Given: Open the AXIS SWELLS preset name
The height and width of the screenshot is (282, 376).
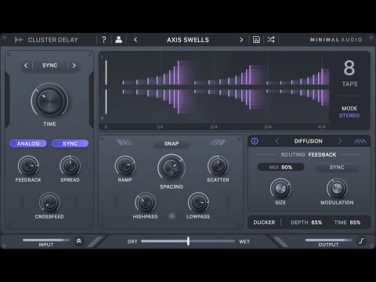Looking at the screenshot, I should [x=188, y=40].
